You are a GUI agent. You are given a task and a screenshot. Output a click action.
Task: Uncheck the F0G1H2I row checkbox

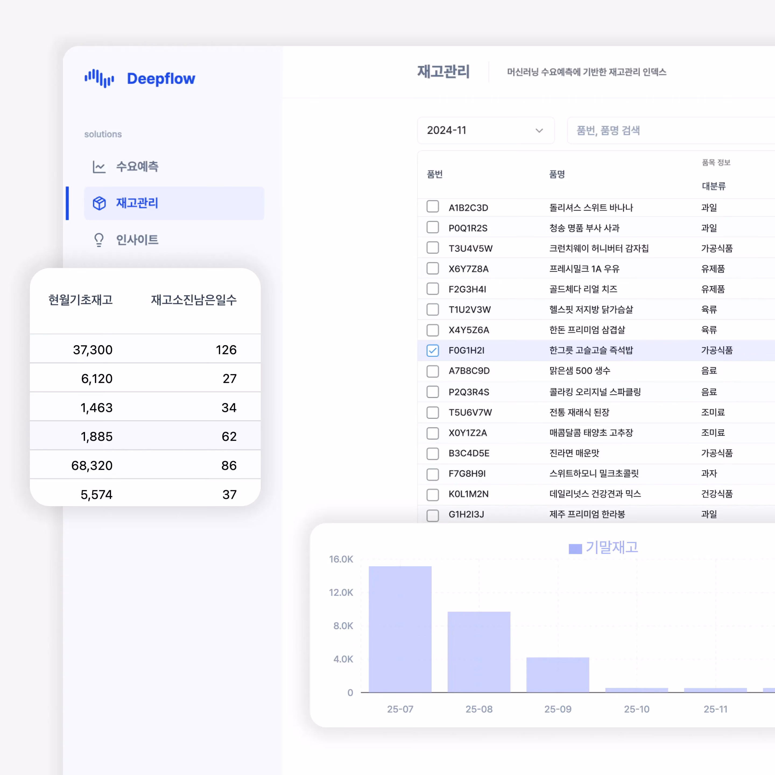(x=432, y=350)
